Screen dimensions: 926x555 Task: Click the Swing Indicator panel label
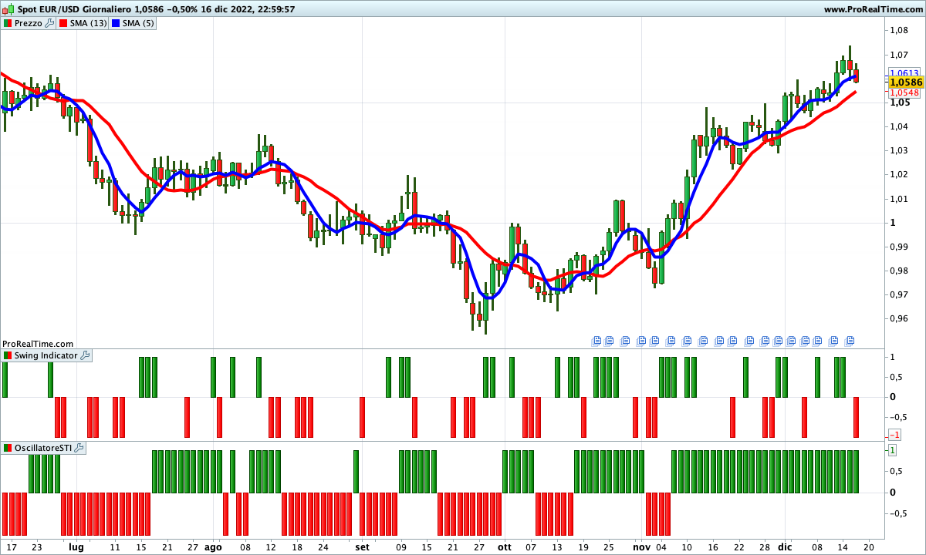tap(46, 355)
